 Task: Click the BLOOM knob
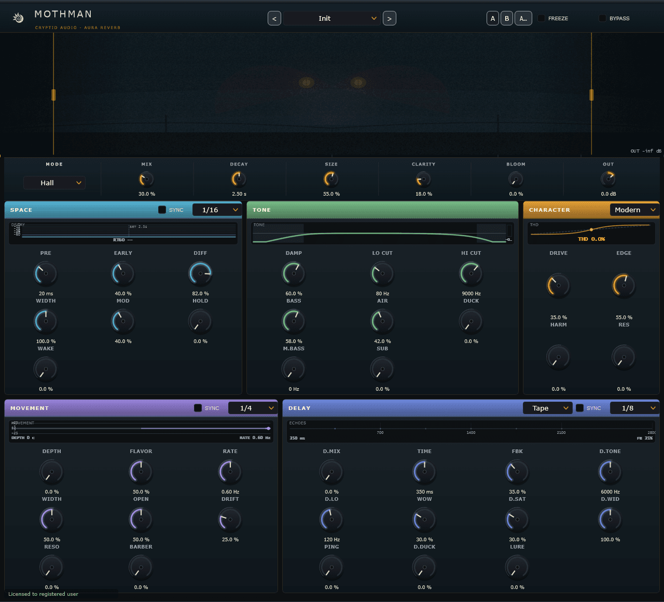[x=516, y=180]
